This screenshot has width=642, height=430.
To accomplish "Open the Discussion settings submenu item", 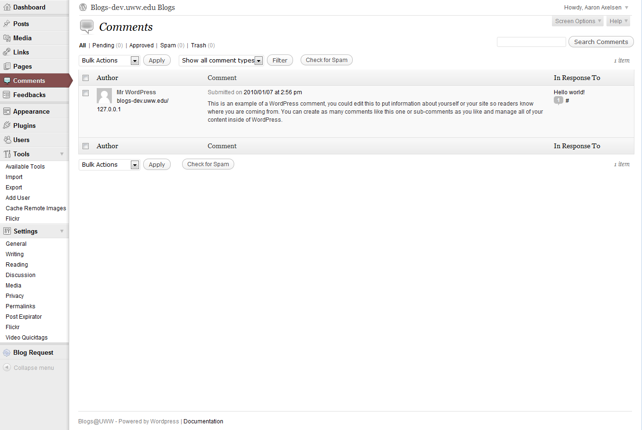I will coord(20,275).
